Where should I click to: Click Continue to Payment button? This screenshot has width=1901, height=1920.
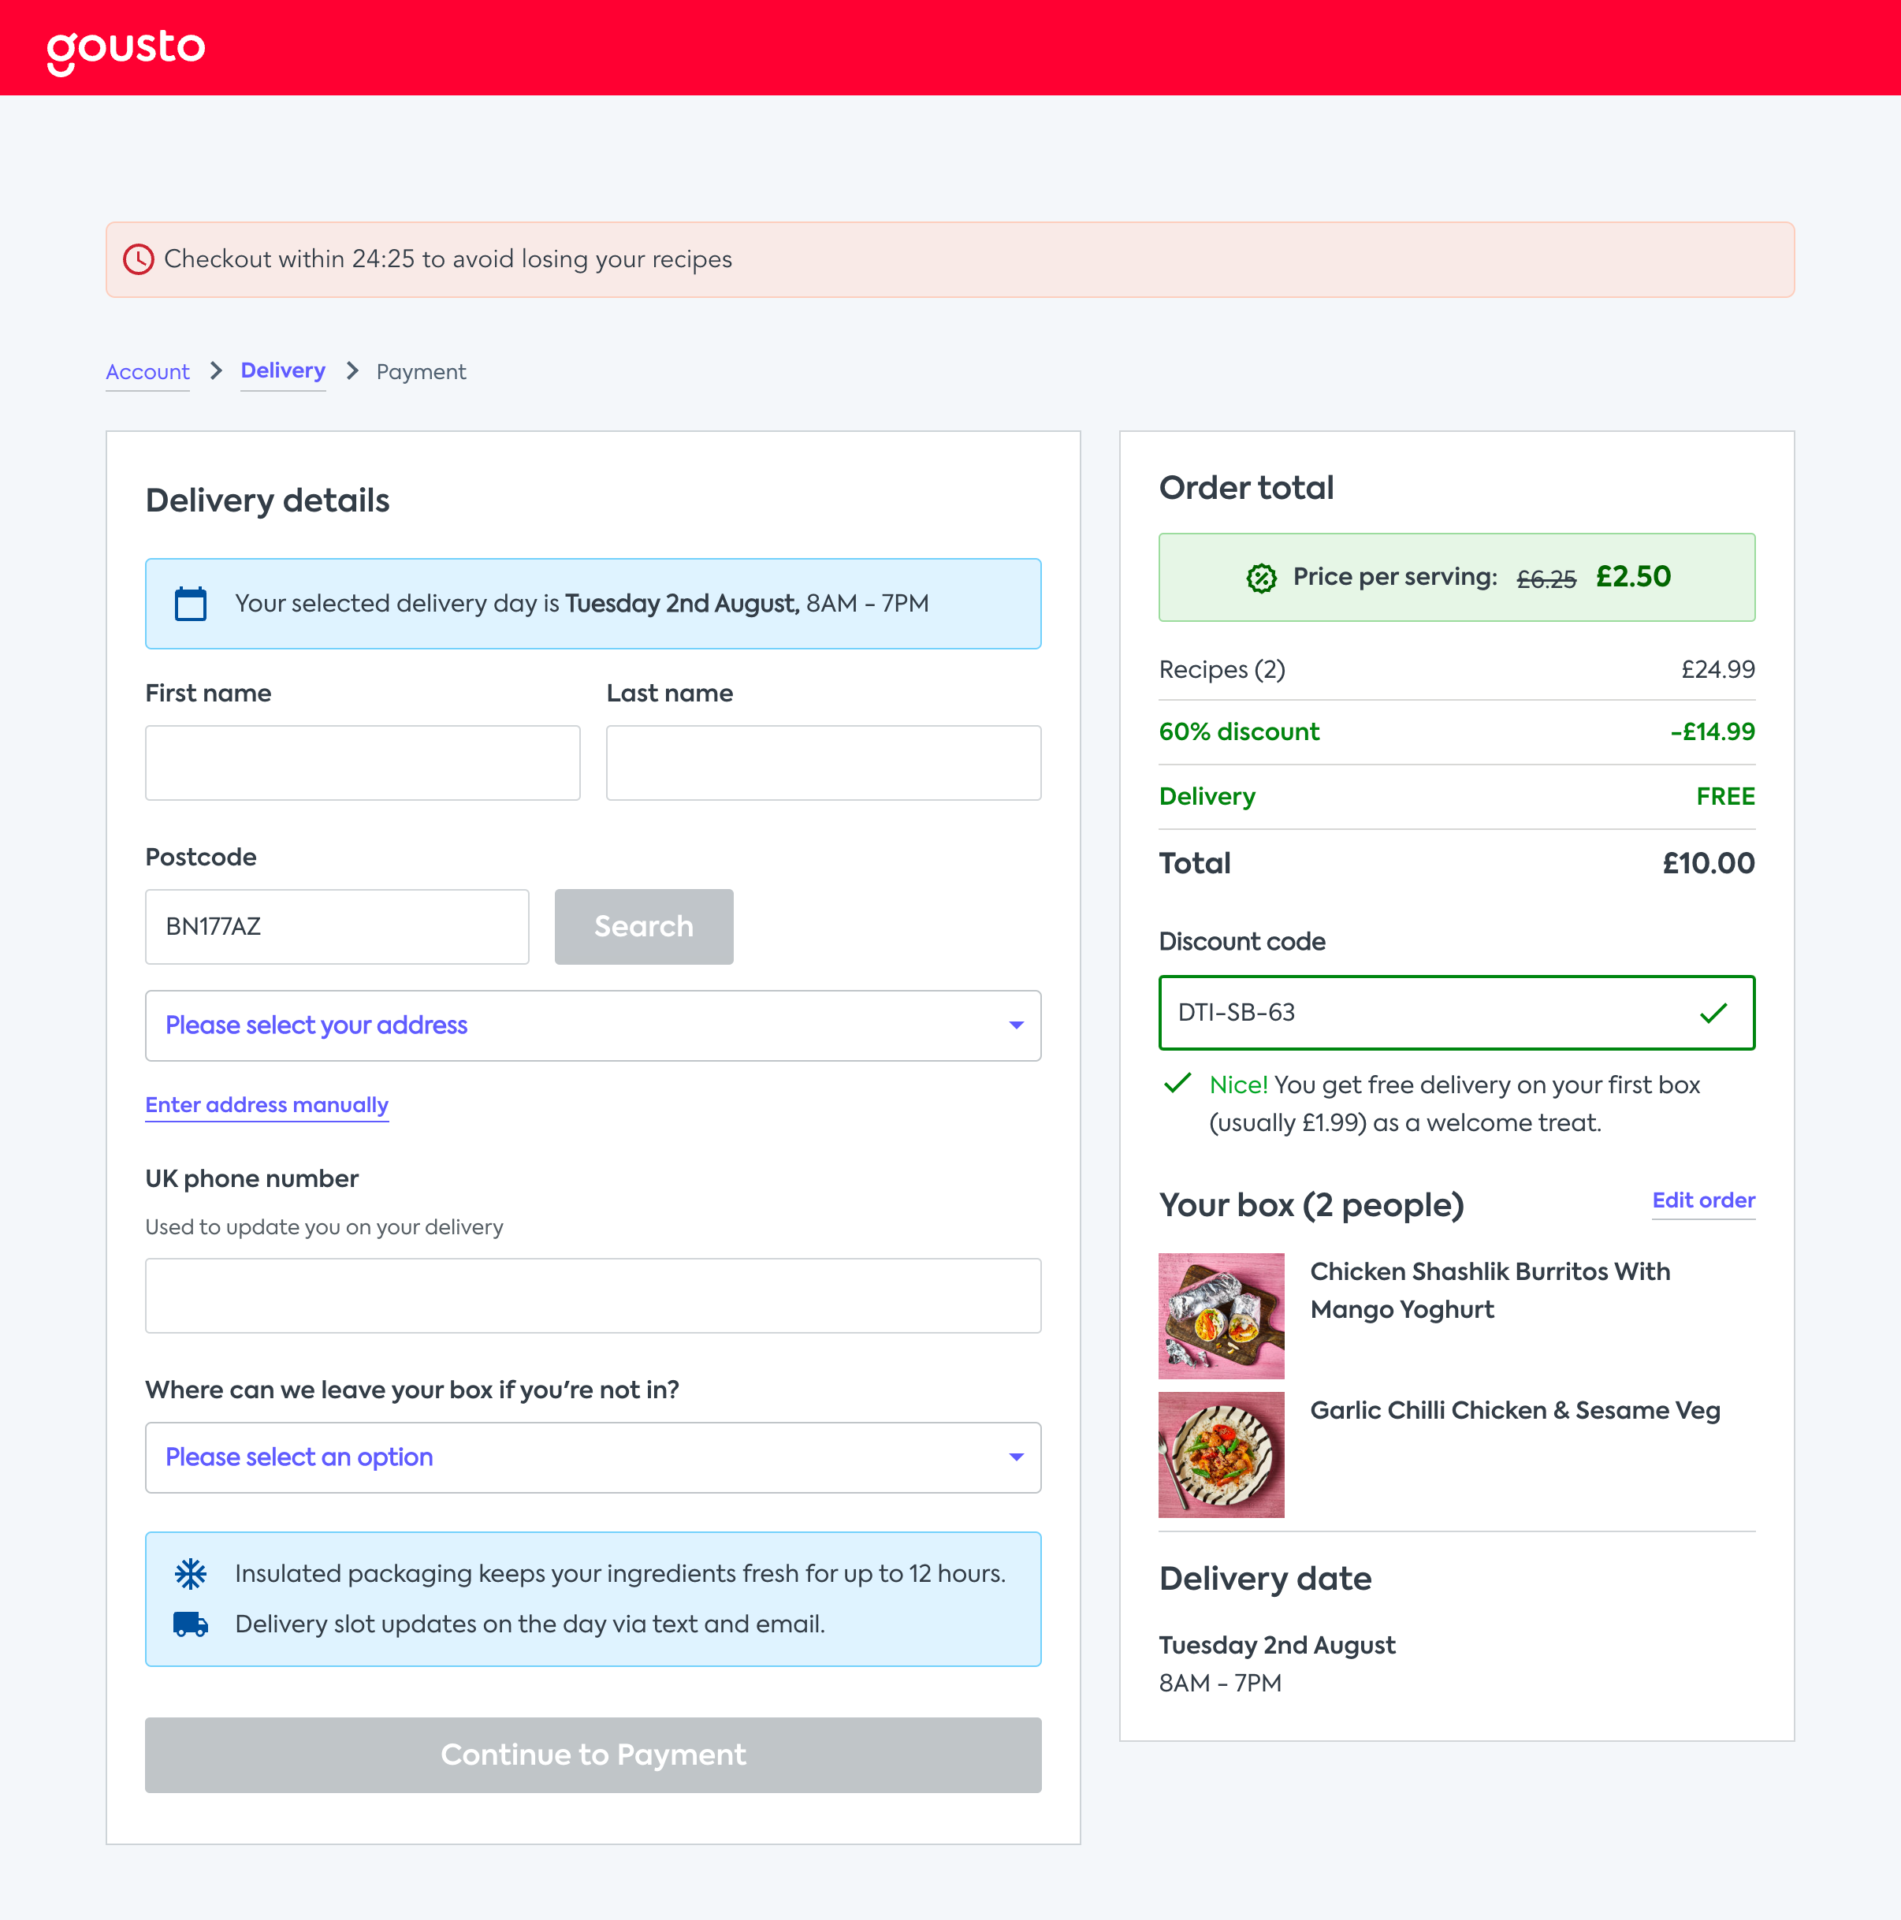pos(592,1755)
